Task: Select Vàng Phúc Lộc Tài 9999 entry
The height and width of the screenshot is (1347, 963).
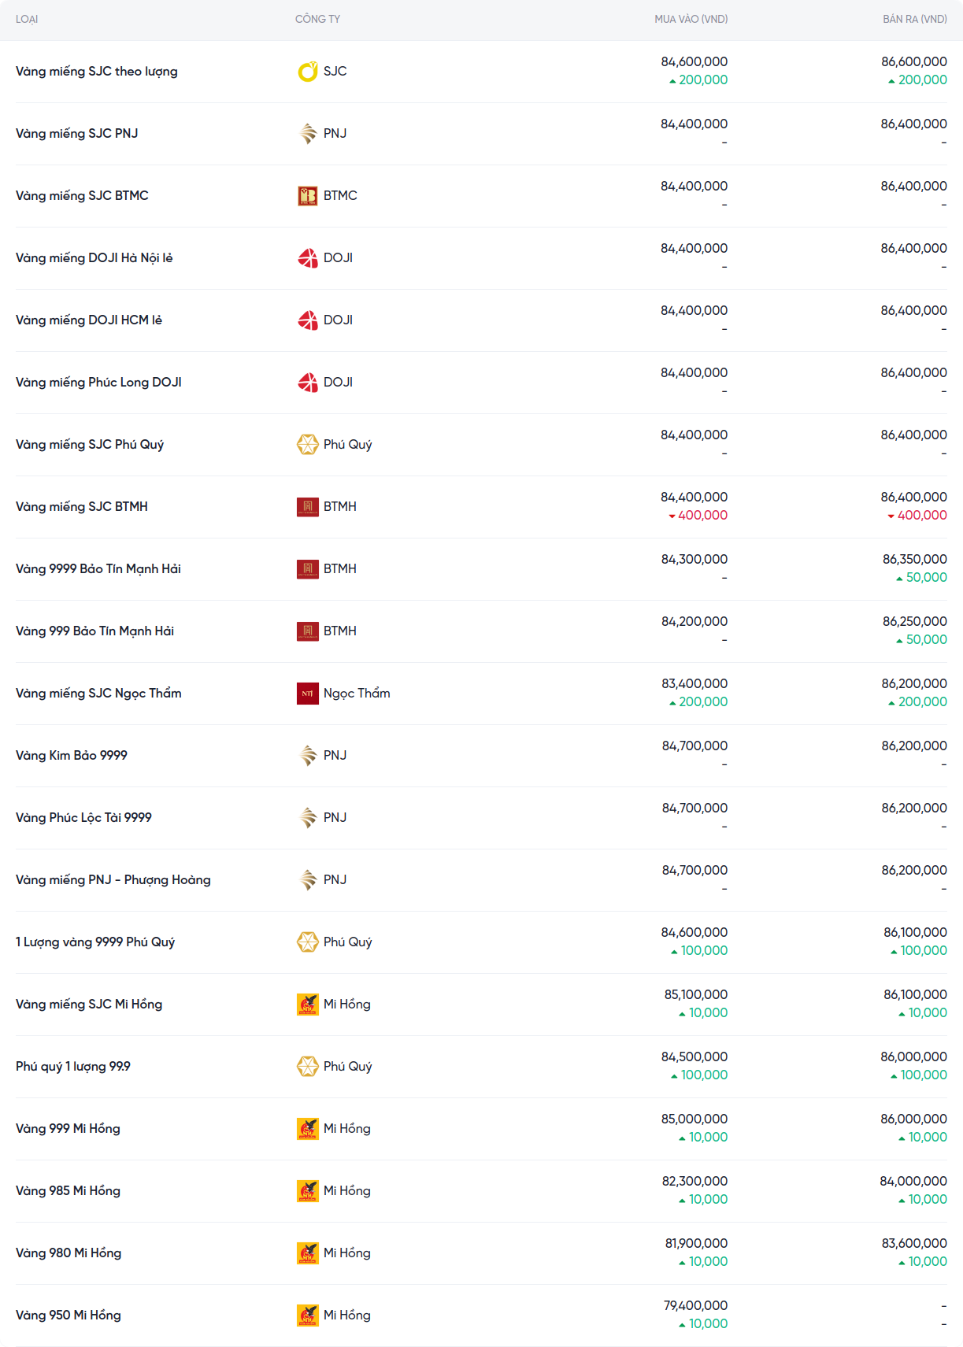Action: (83, 818)
